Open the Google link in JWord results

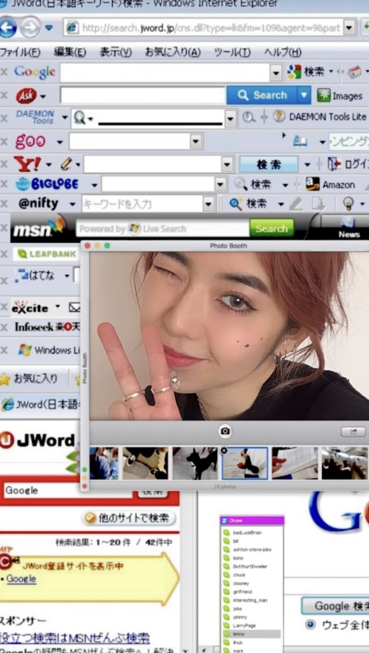21,579
